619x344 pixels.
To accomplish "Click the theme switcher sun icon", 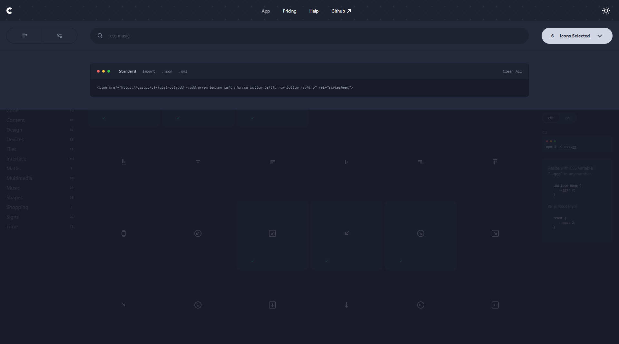I will point(606,11).
